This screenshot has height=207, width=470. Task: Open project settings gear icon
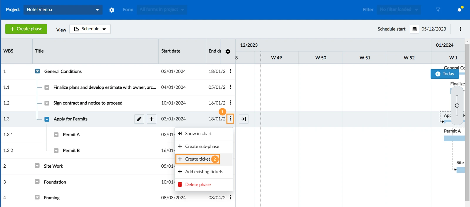[x=112, y=10]
